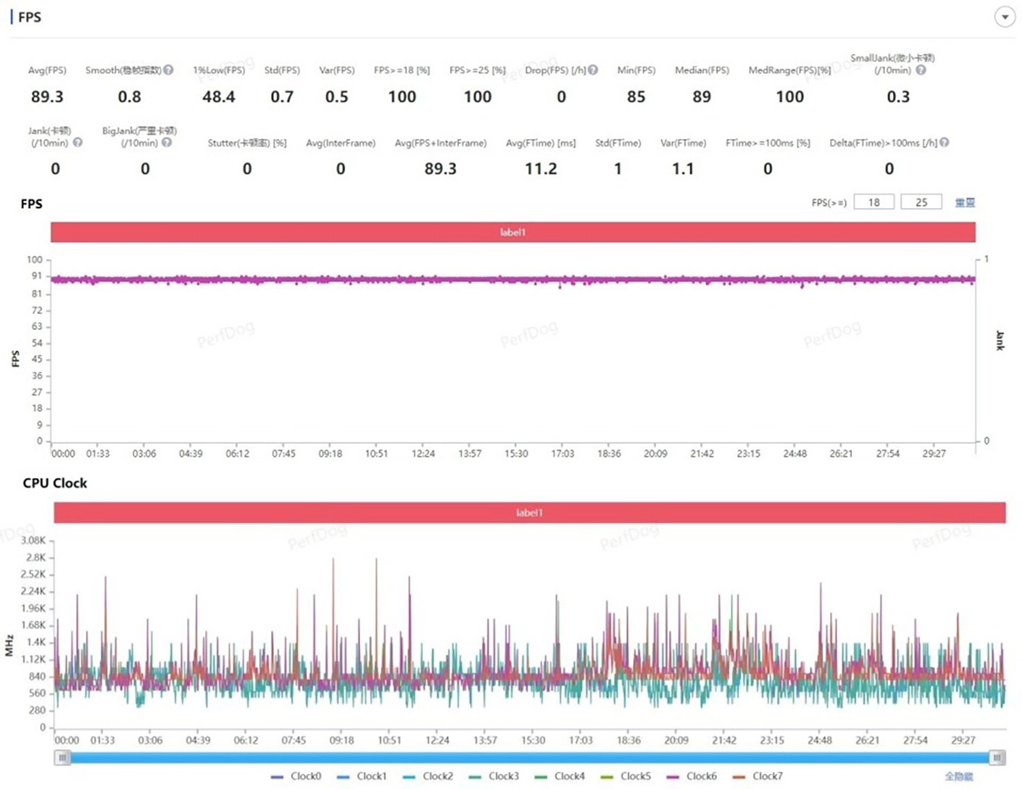Viewport: 1022px width, 789px height.
Task: Click the Var(FTime) value 1.1
Action: coord(683,169)
